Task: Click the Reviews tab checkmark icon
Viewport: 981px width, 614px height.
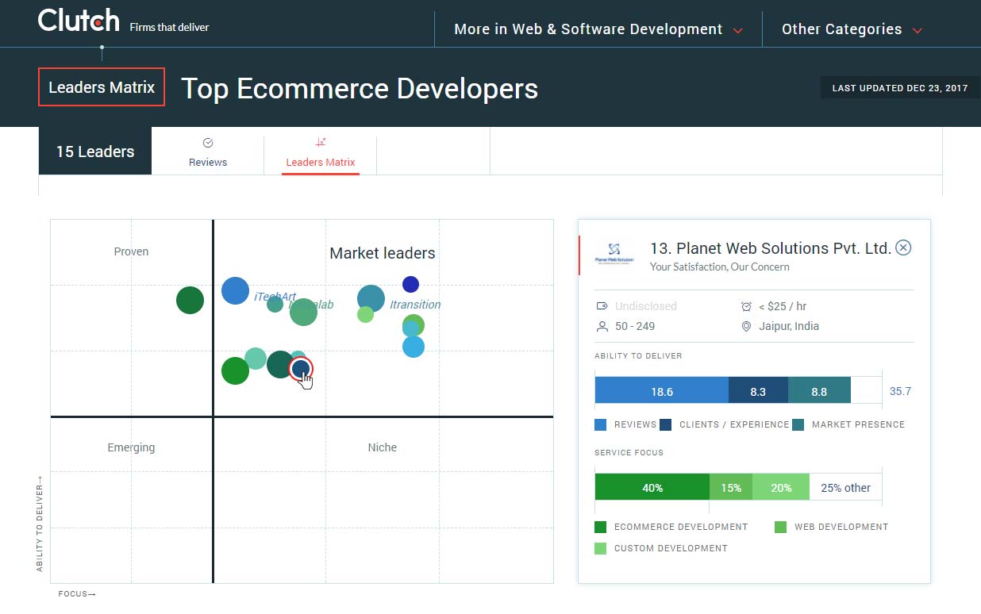Action: pos(208,143)
